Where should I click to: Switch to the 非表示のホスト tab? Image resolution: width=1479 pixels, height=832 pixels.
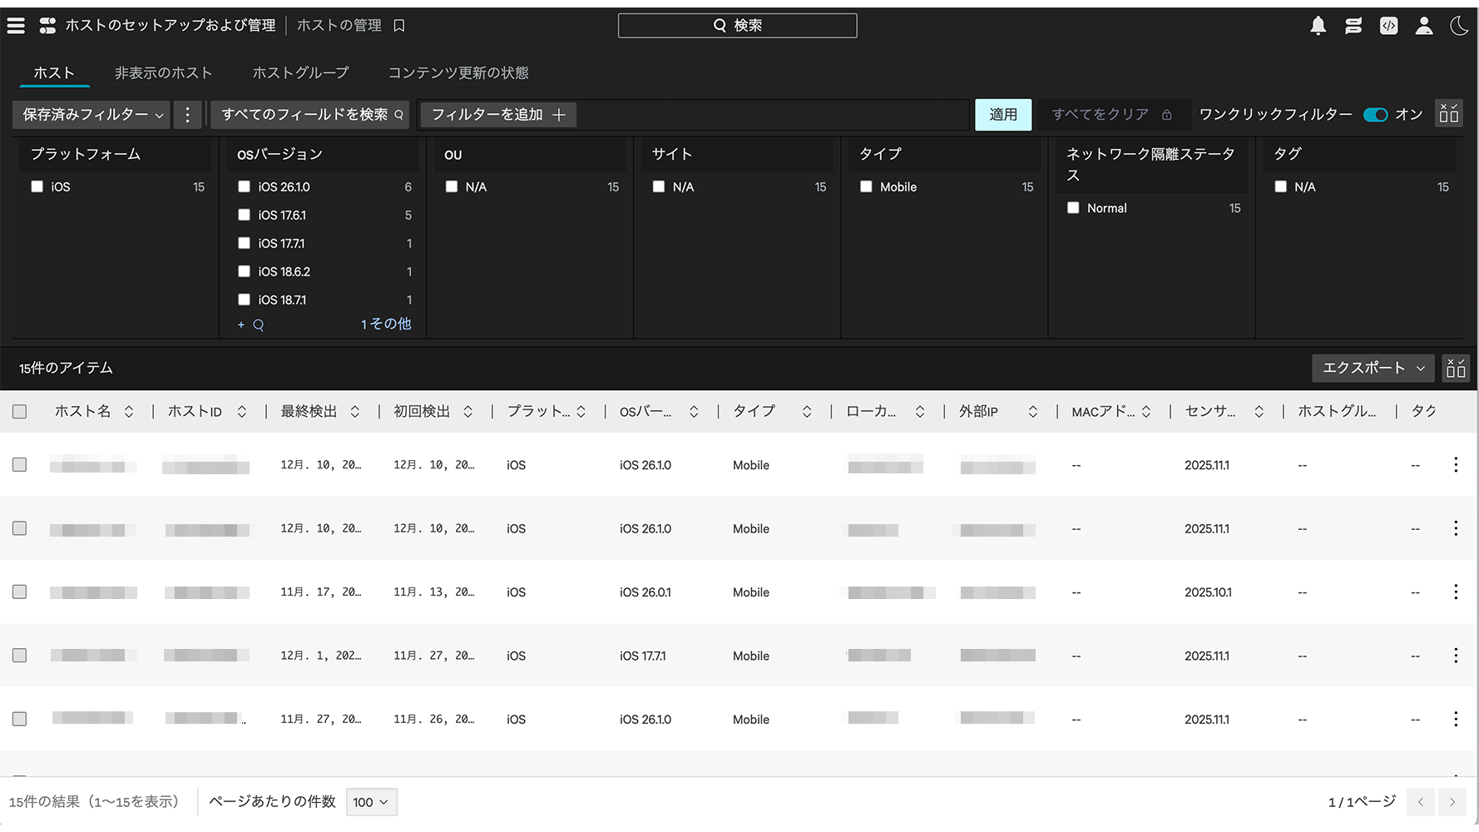click(x=163, y=73)
